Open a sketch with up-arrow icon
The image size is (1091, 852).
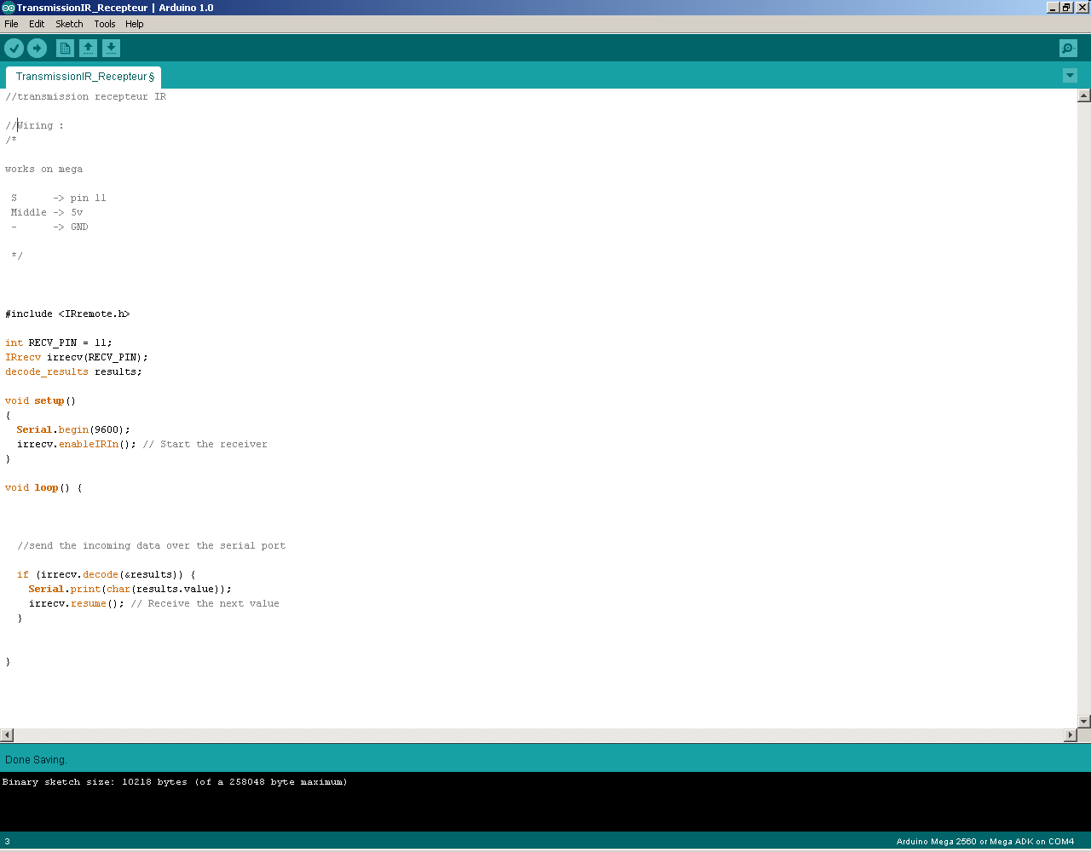point(89,49)
